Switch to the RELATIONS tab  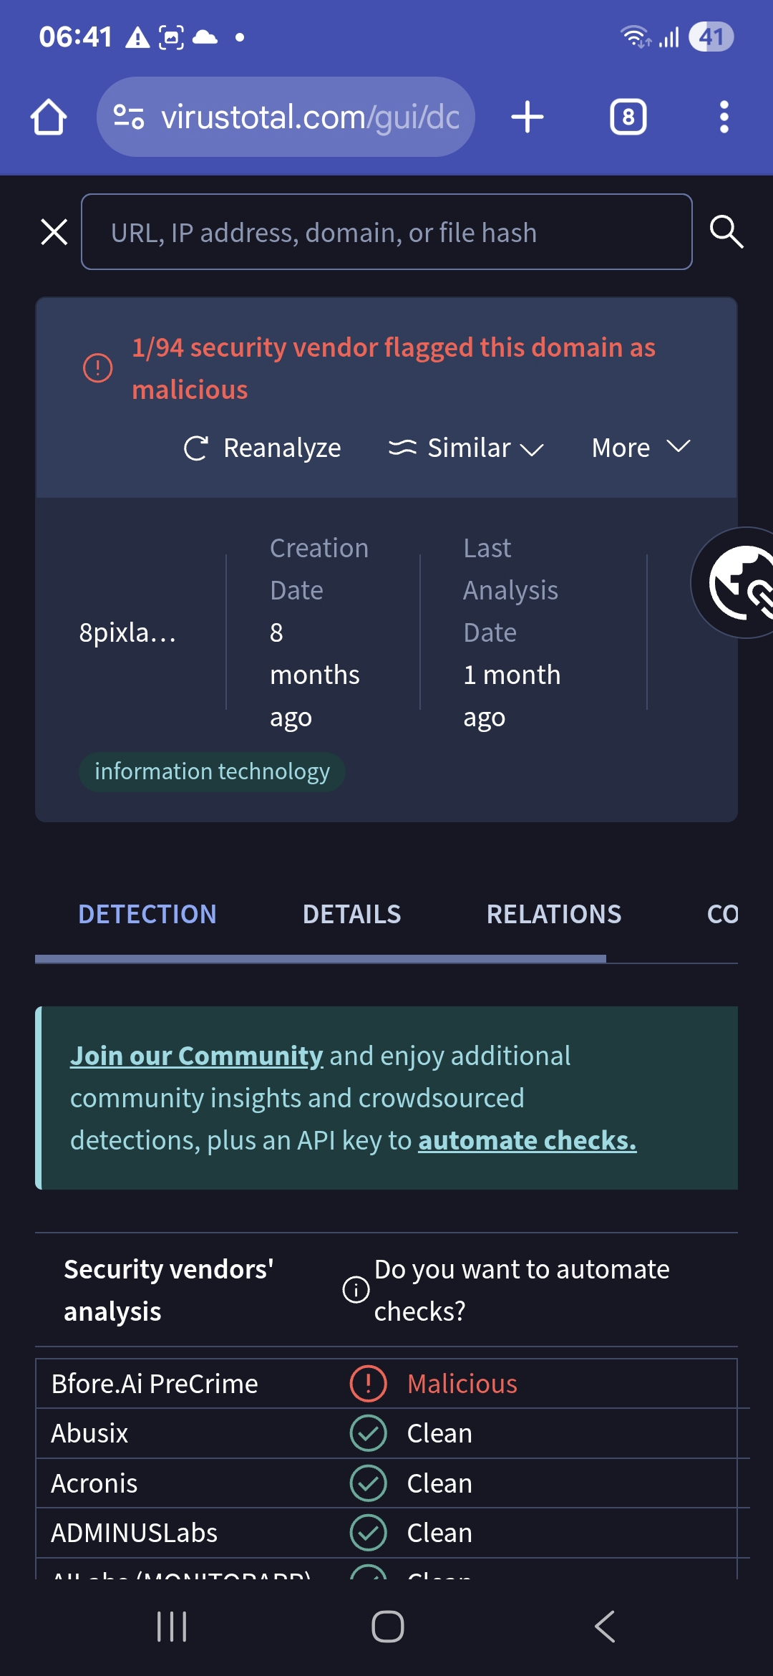click(x=554, y=915)
